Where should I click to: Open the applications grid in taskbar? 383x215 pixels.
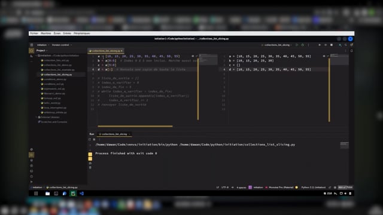coord(36,193)
